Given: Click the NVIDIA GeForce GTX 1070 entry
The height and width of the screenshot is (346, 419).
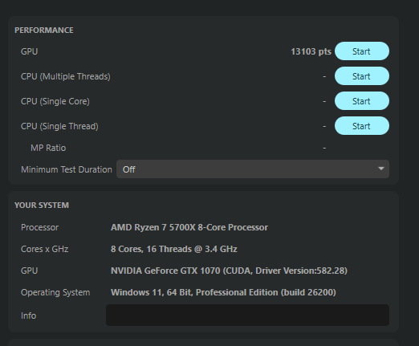Looking at the screenshot, I should [229, 271].
